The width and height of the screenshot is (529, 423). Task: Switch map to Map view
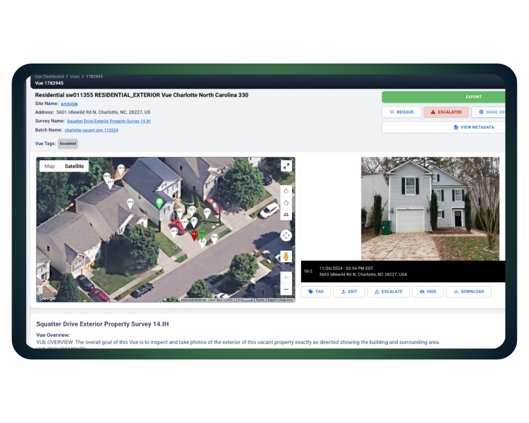pos(50,166)
